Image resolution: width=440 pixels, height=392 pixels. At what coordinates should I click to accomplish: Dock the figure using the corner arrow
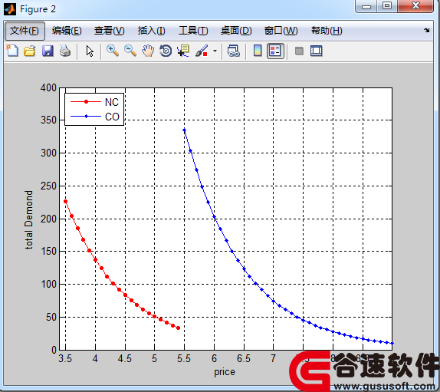click(x=426, y=30)
